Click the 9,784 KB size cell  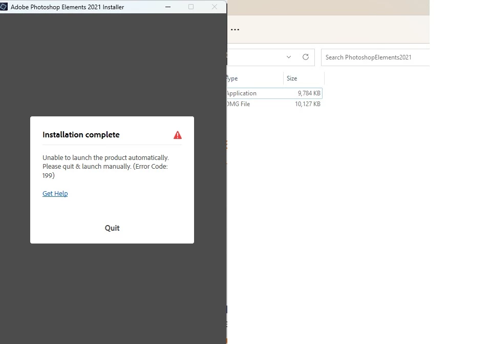[x=309, y=93]
